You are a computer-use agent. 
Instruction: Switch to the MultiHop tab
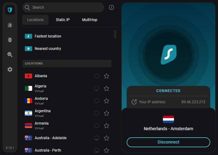(x=89, y=20)
